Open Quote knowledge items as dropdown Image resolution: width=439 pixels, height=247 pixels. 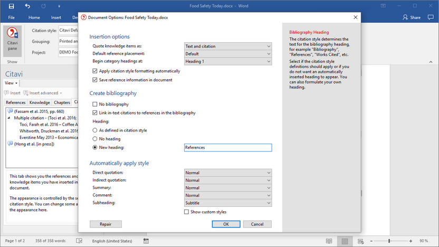(228, 46)
